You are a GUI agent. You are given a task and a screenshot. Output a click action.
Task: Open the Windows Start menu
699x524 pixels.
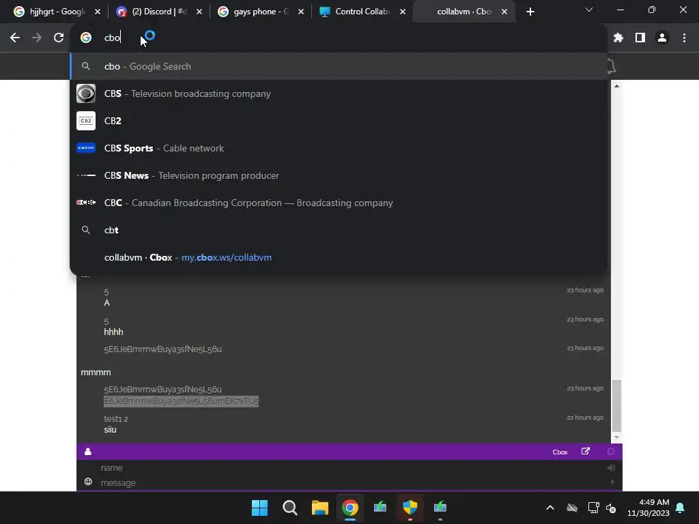point(259,508)
